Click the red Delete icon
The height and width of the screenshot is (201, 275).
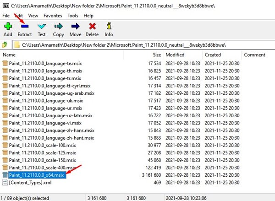coord(92,26)
